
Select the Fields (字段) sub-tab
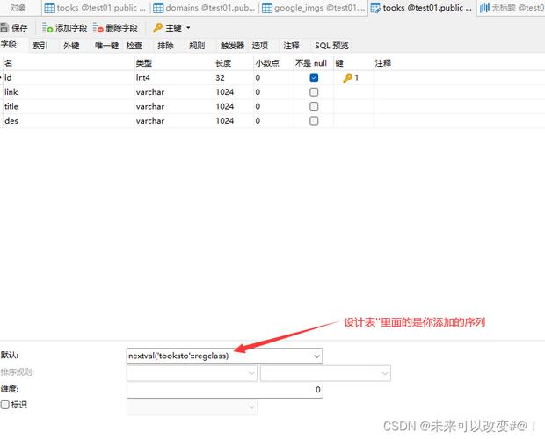pos(9,45)
